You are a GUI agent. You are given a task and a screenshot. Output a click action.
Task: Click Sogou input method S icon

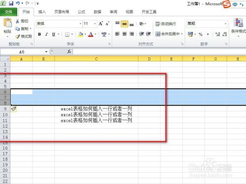[226, 4]
